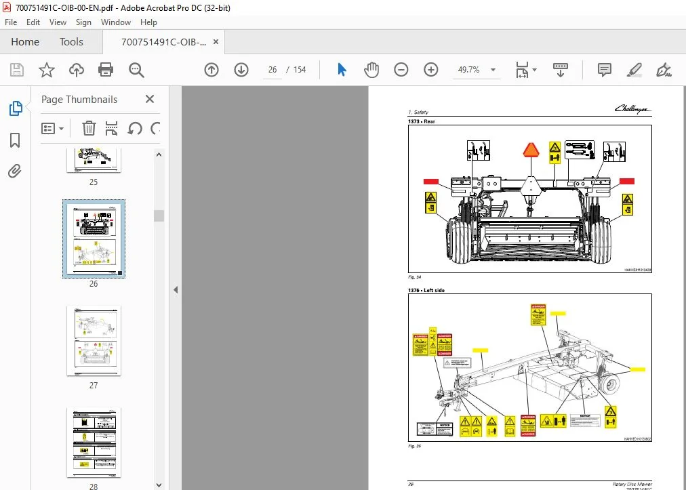
Task: Click the scrolling mode read icon
Action: coord(561,70)
